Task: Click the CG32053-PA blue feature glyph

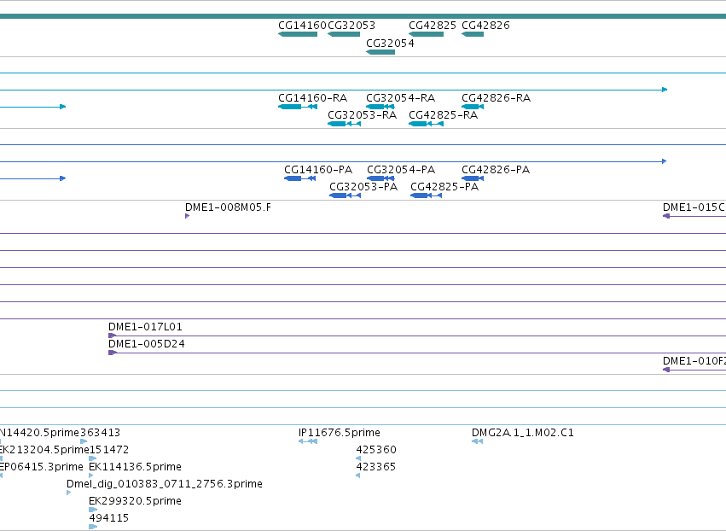Action: click(345, 195)
